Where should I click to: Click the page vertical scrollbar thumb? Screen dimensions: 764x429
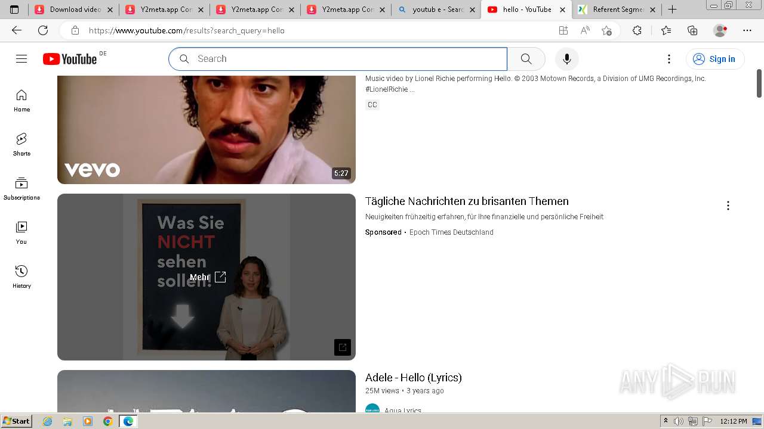pos(759,83)
